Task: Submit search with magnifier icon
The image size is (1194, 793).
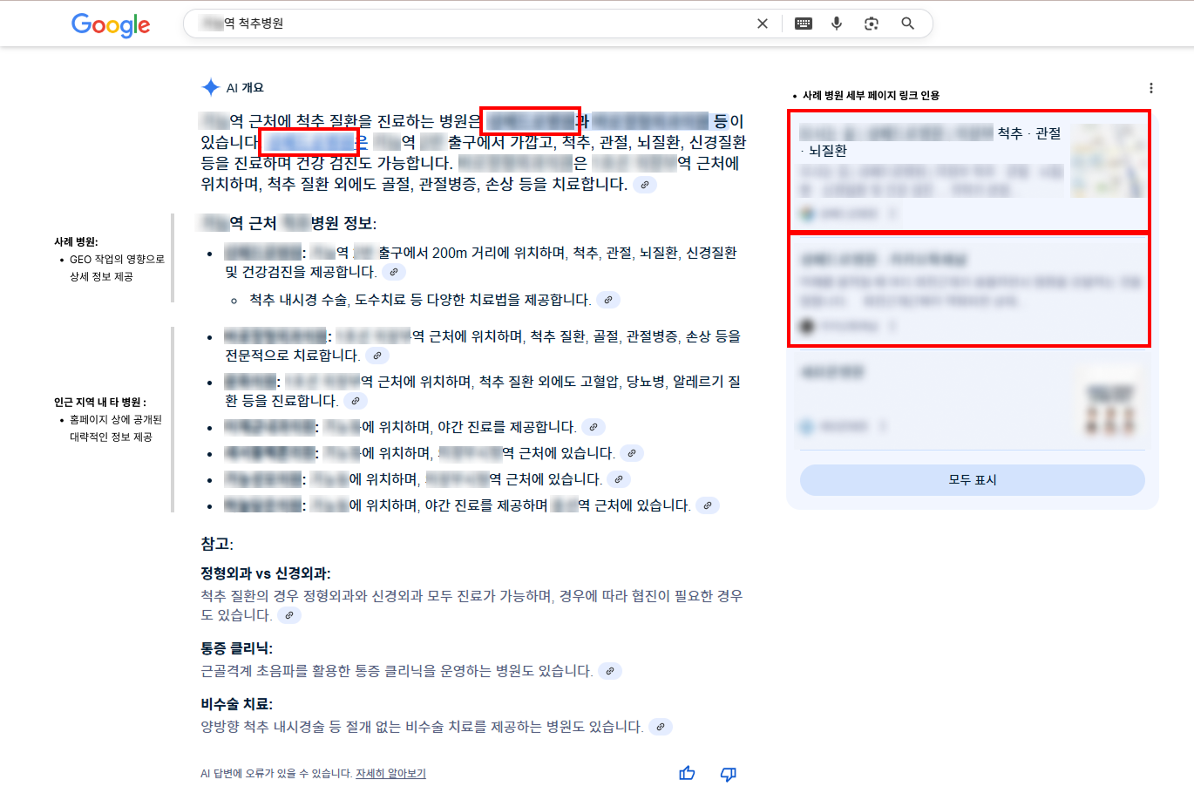Action: (x=907, y=24)
